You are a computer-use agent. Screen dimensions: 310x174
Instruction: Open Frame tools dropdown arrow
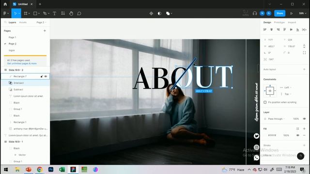tap(29, 14)
